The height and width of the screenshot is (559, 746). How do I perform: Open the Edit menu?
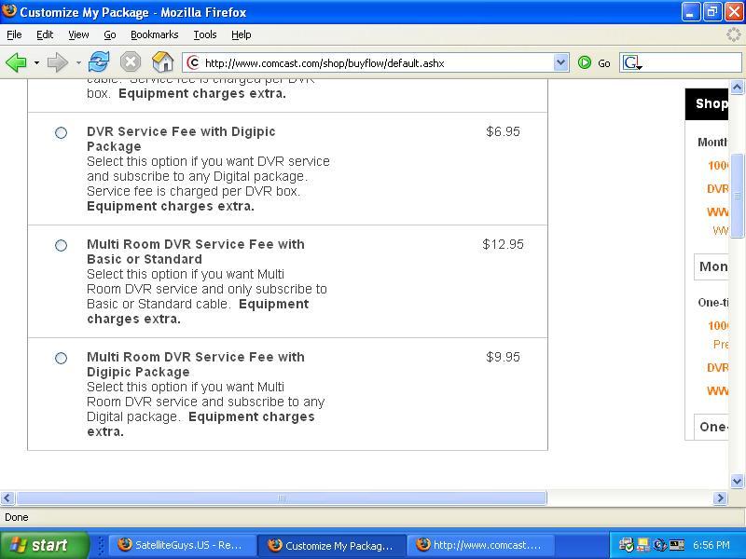click(45, 34)
